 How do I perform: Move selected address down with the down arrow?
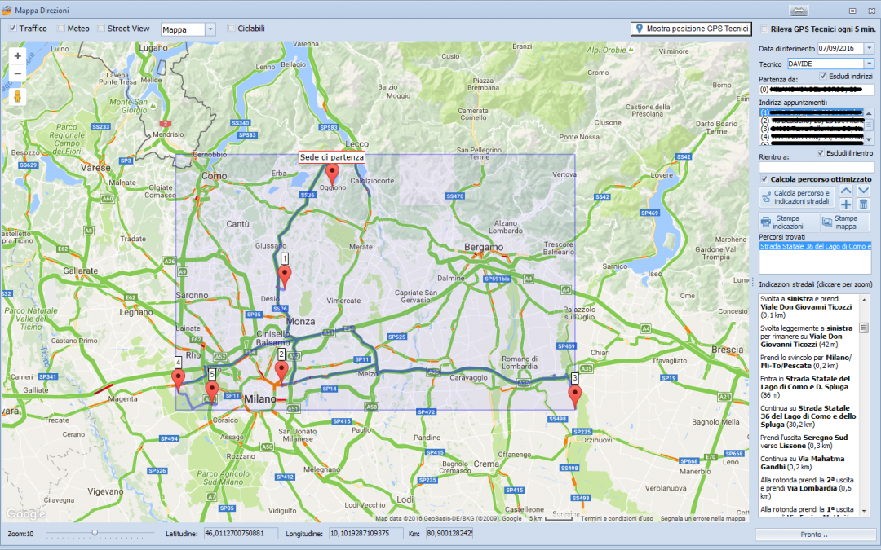tap(864, 191)
